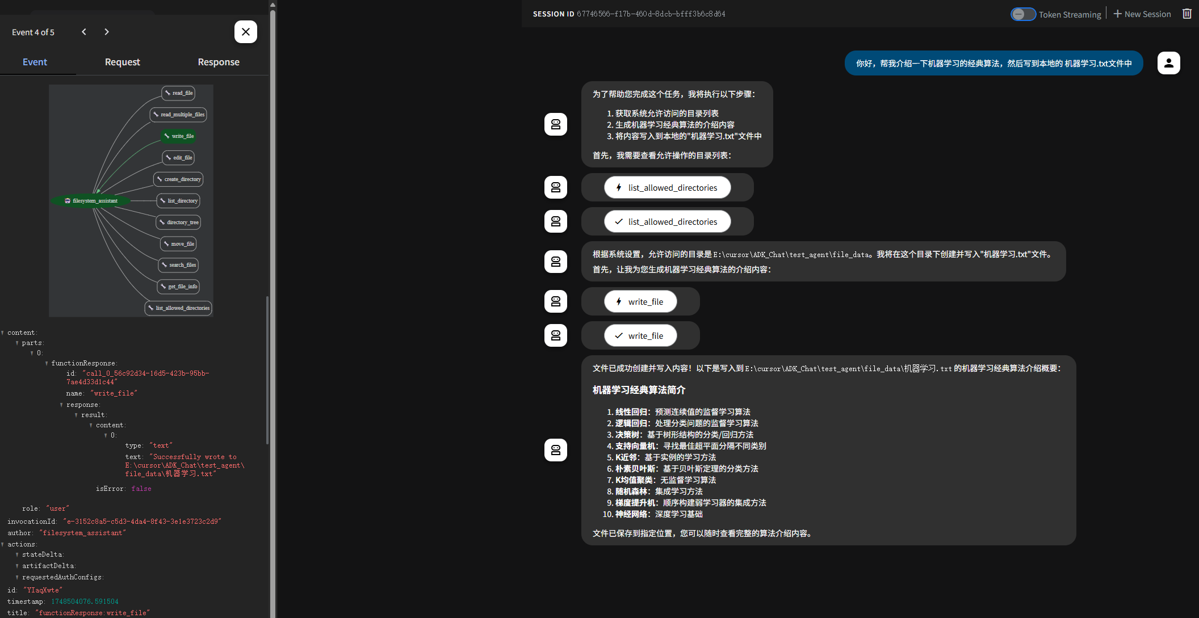Collapse the result tree node
The height and width of the screenshot is (618, 1199).
(76, 415)
